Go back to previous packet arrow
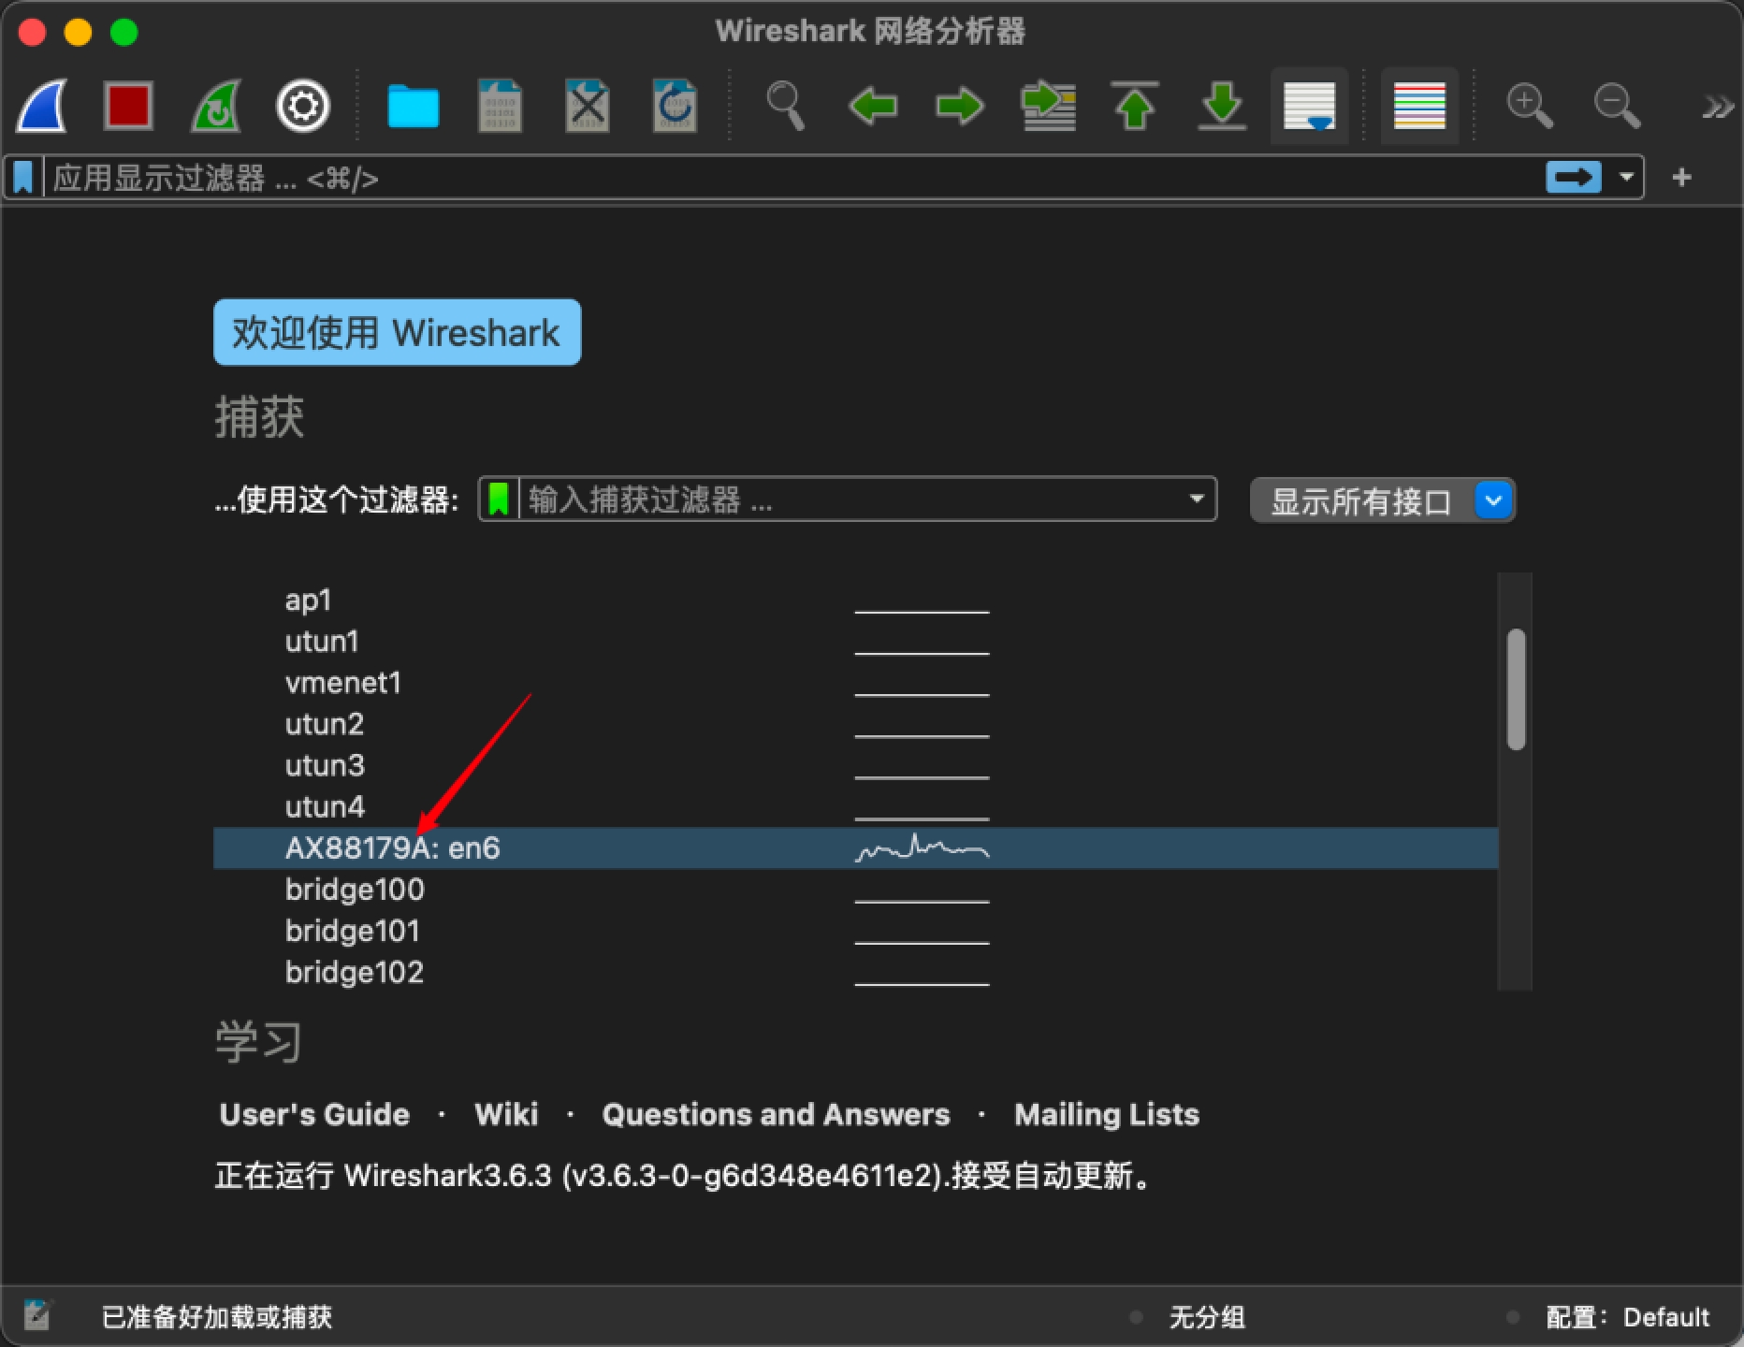1744x1347 pixels. 872,106
